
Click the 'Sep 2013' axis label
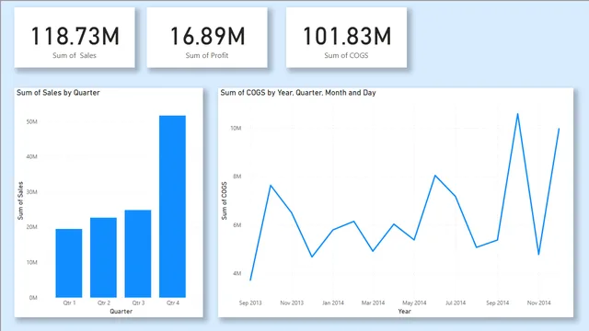click(x=250, y=302)
